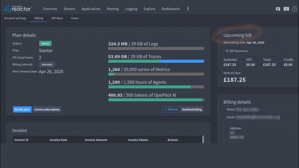Image resolution: width=299 pixels, height=168 pixels.
Task: Click the Invoice Date column header
Action: [x=58, y=140]
